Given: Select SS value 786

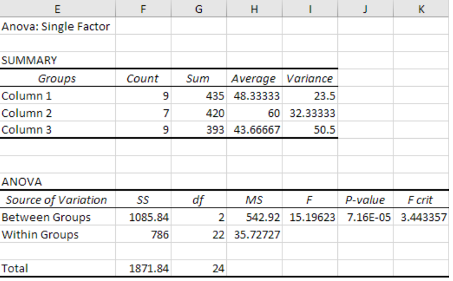Looking at the screenshot, I should tap(143, 234).
